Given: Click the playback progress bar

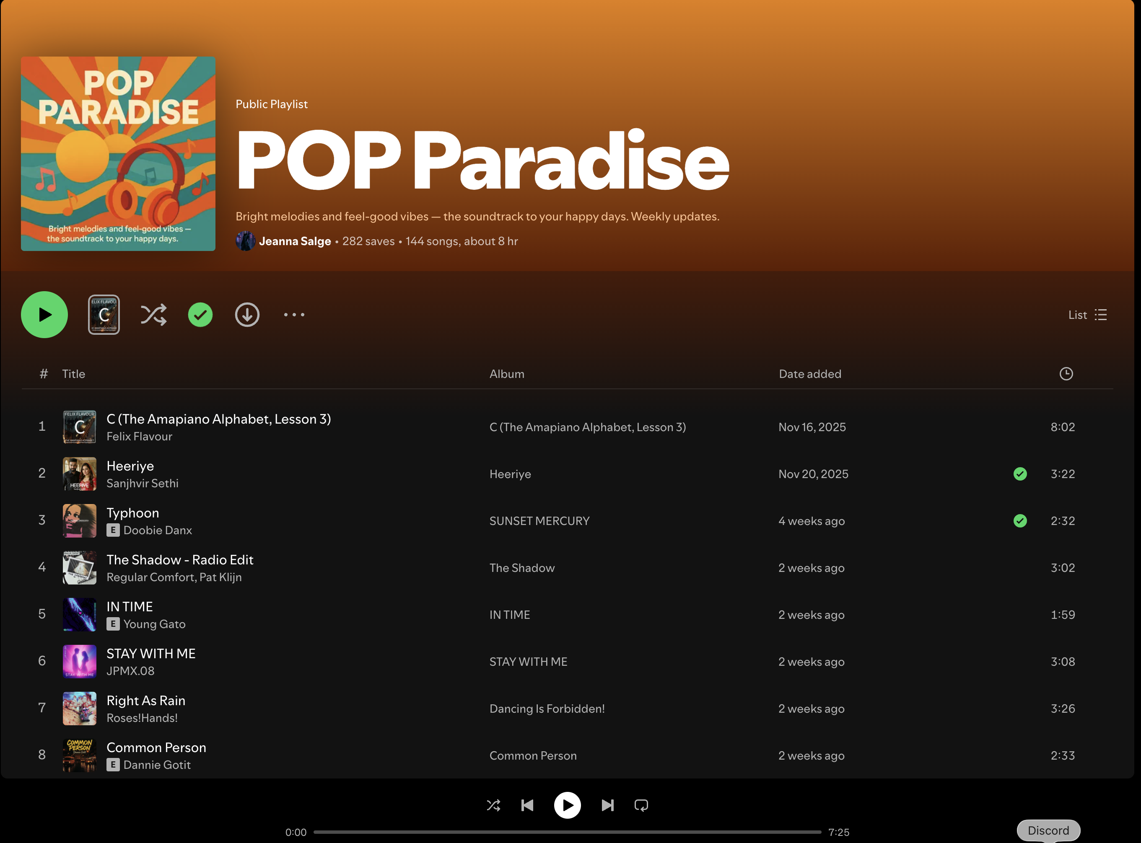Looking at the screenshot, I should (x=567, y=832).
